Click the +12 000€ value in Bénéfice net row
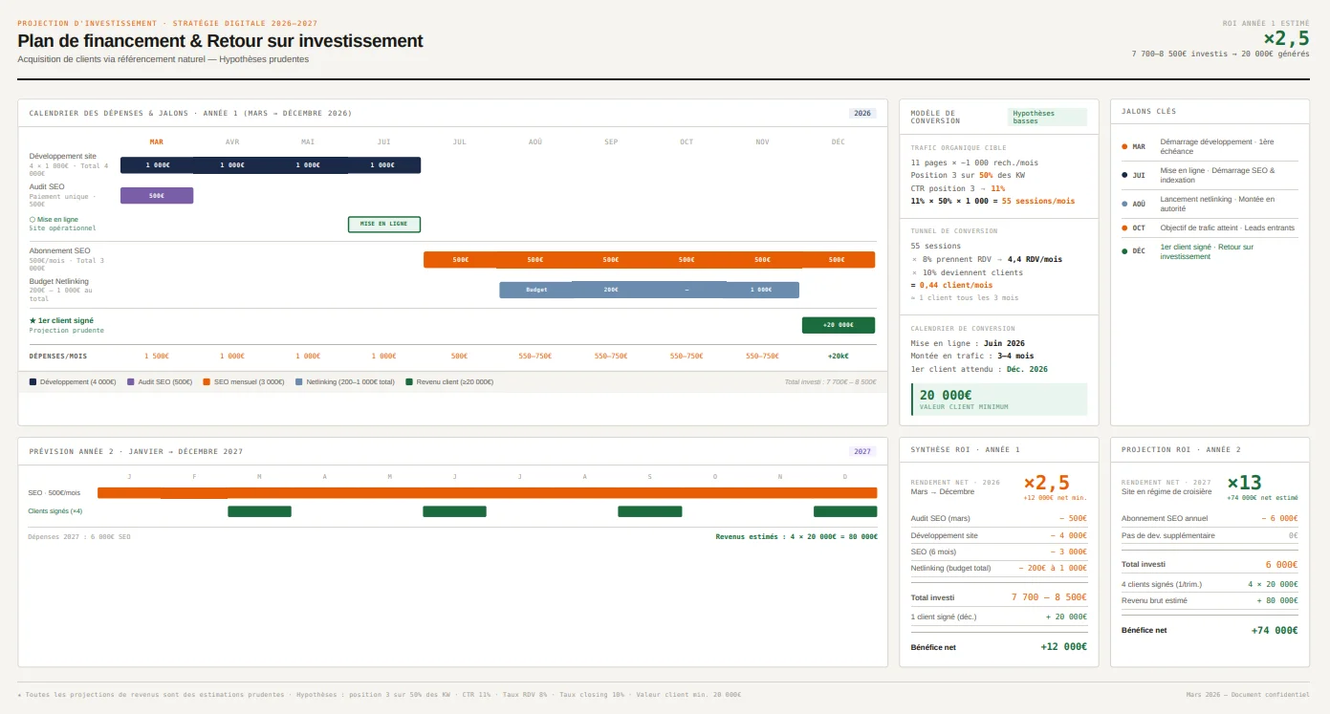 pos(1063,647)
